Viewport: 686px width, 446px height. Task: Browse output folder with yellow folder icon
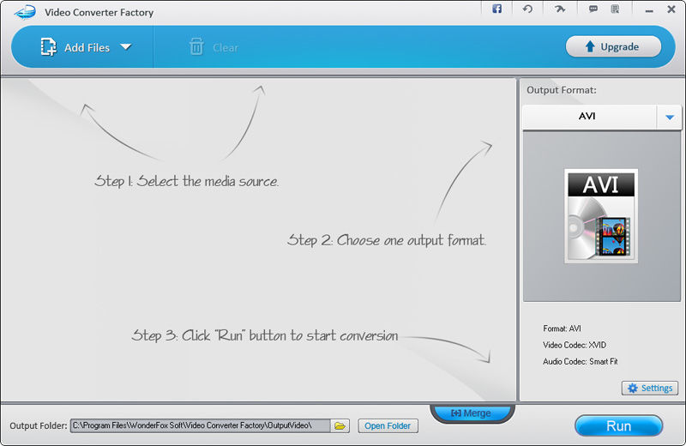click(340, 426)
